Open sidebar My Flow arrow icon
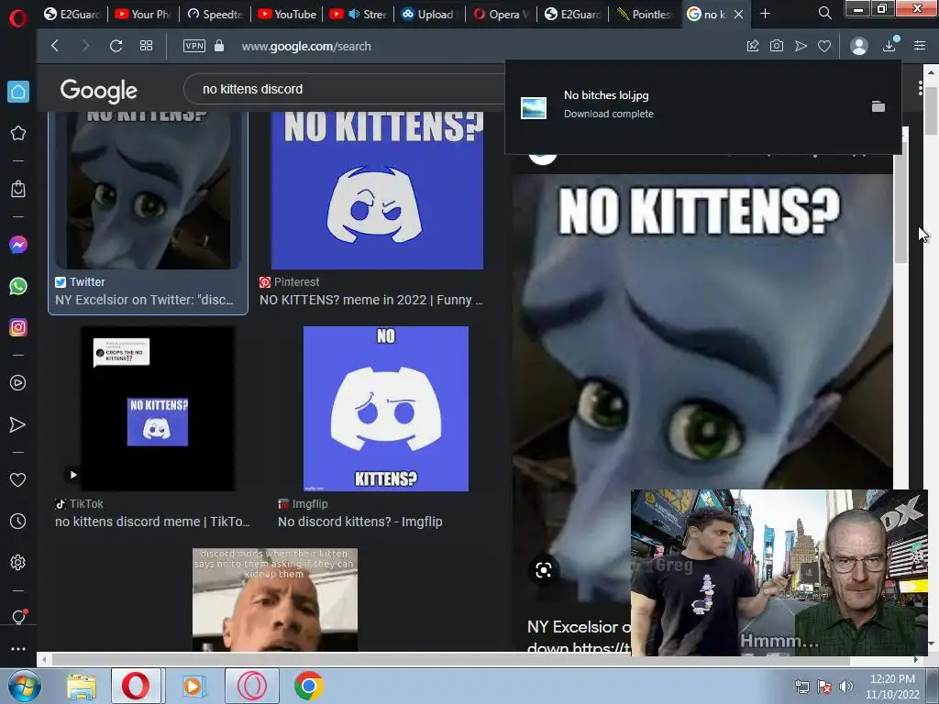The height and width of the screenshot is (704, 939). point(18,424)
